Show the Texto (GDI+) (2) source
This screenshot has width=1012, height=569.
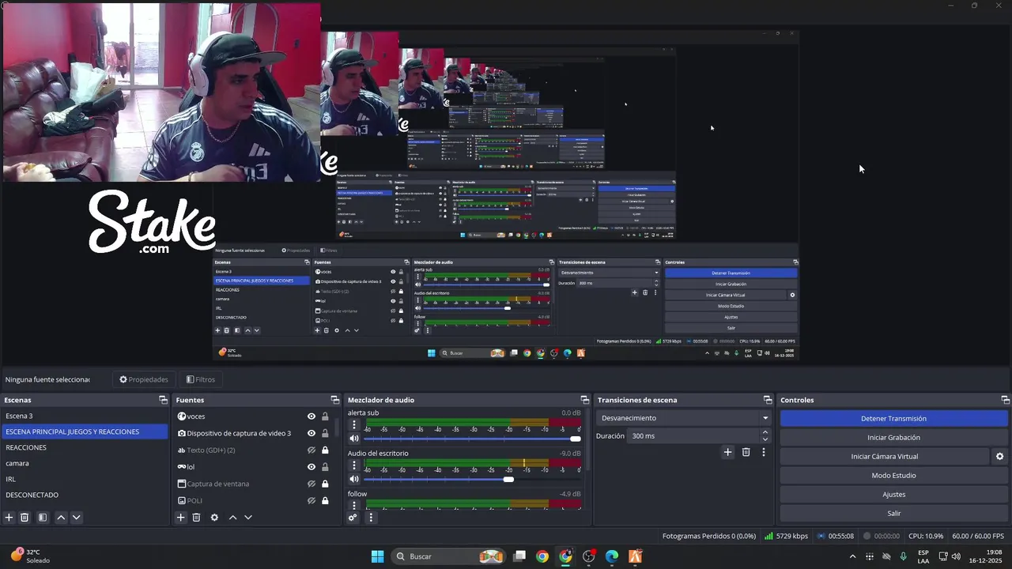click(x=312, y=450)
